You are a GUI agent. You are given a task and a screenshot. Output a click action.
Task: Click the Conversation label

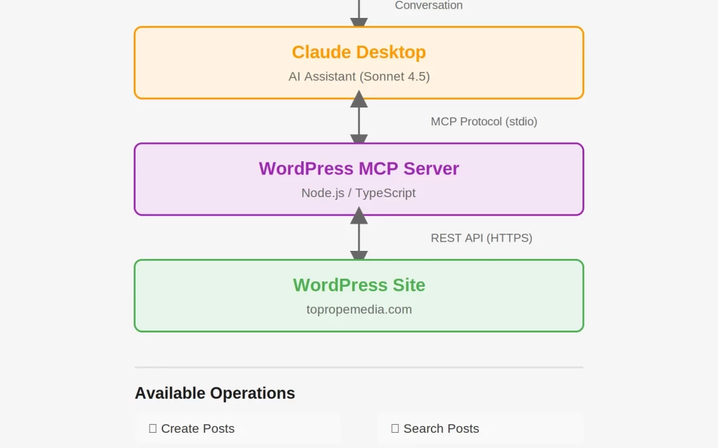[x=428, y=5]
